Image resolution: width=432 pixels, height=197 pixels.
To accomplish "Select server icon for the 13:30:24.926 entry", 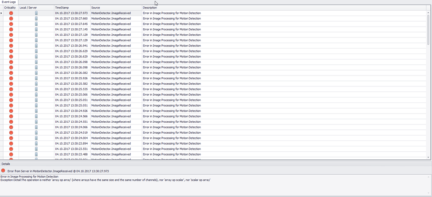I will tap(36, 111).
